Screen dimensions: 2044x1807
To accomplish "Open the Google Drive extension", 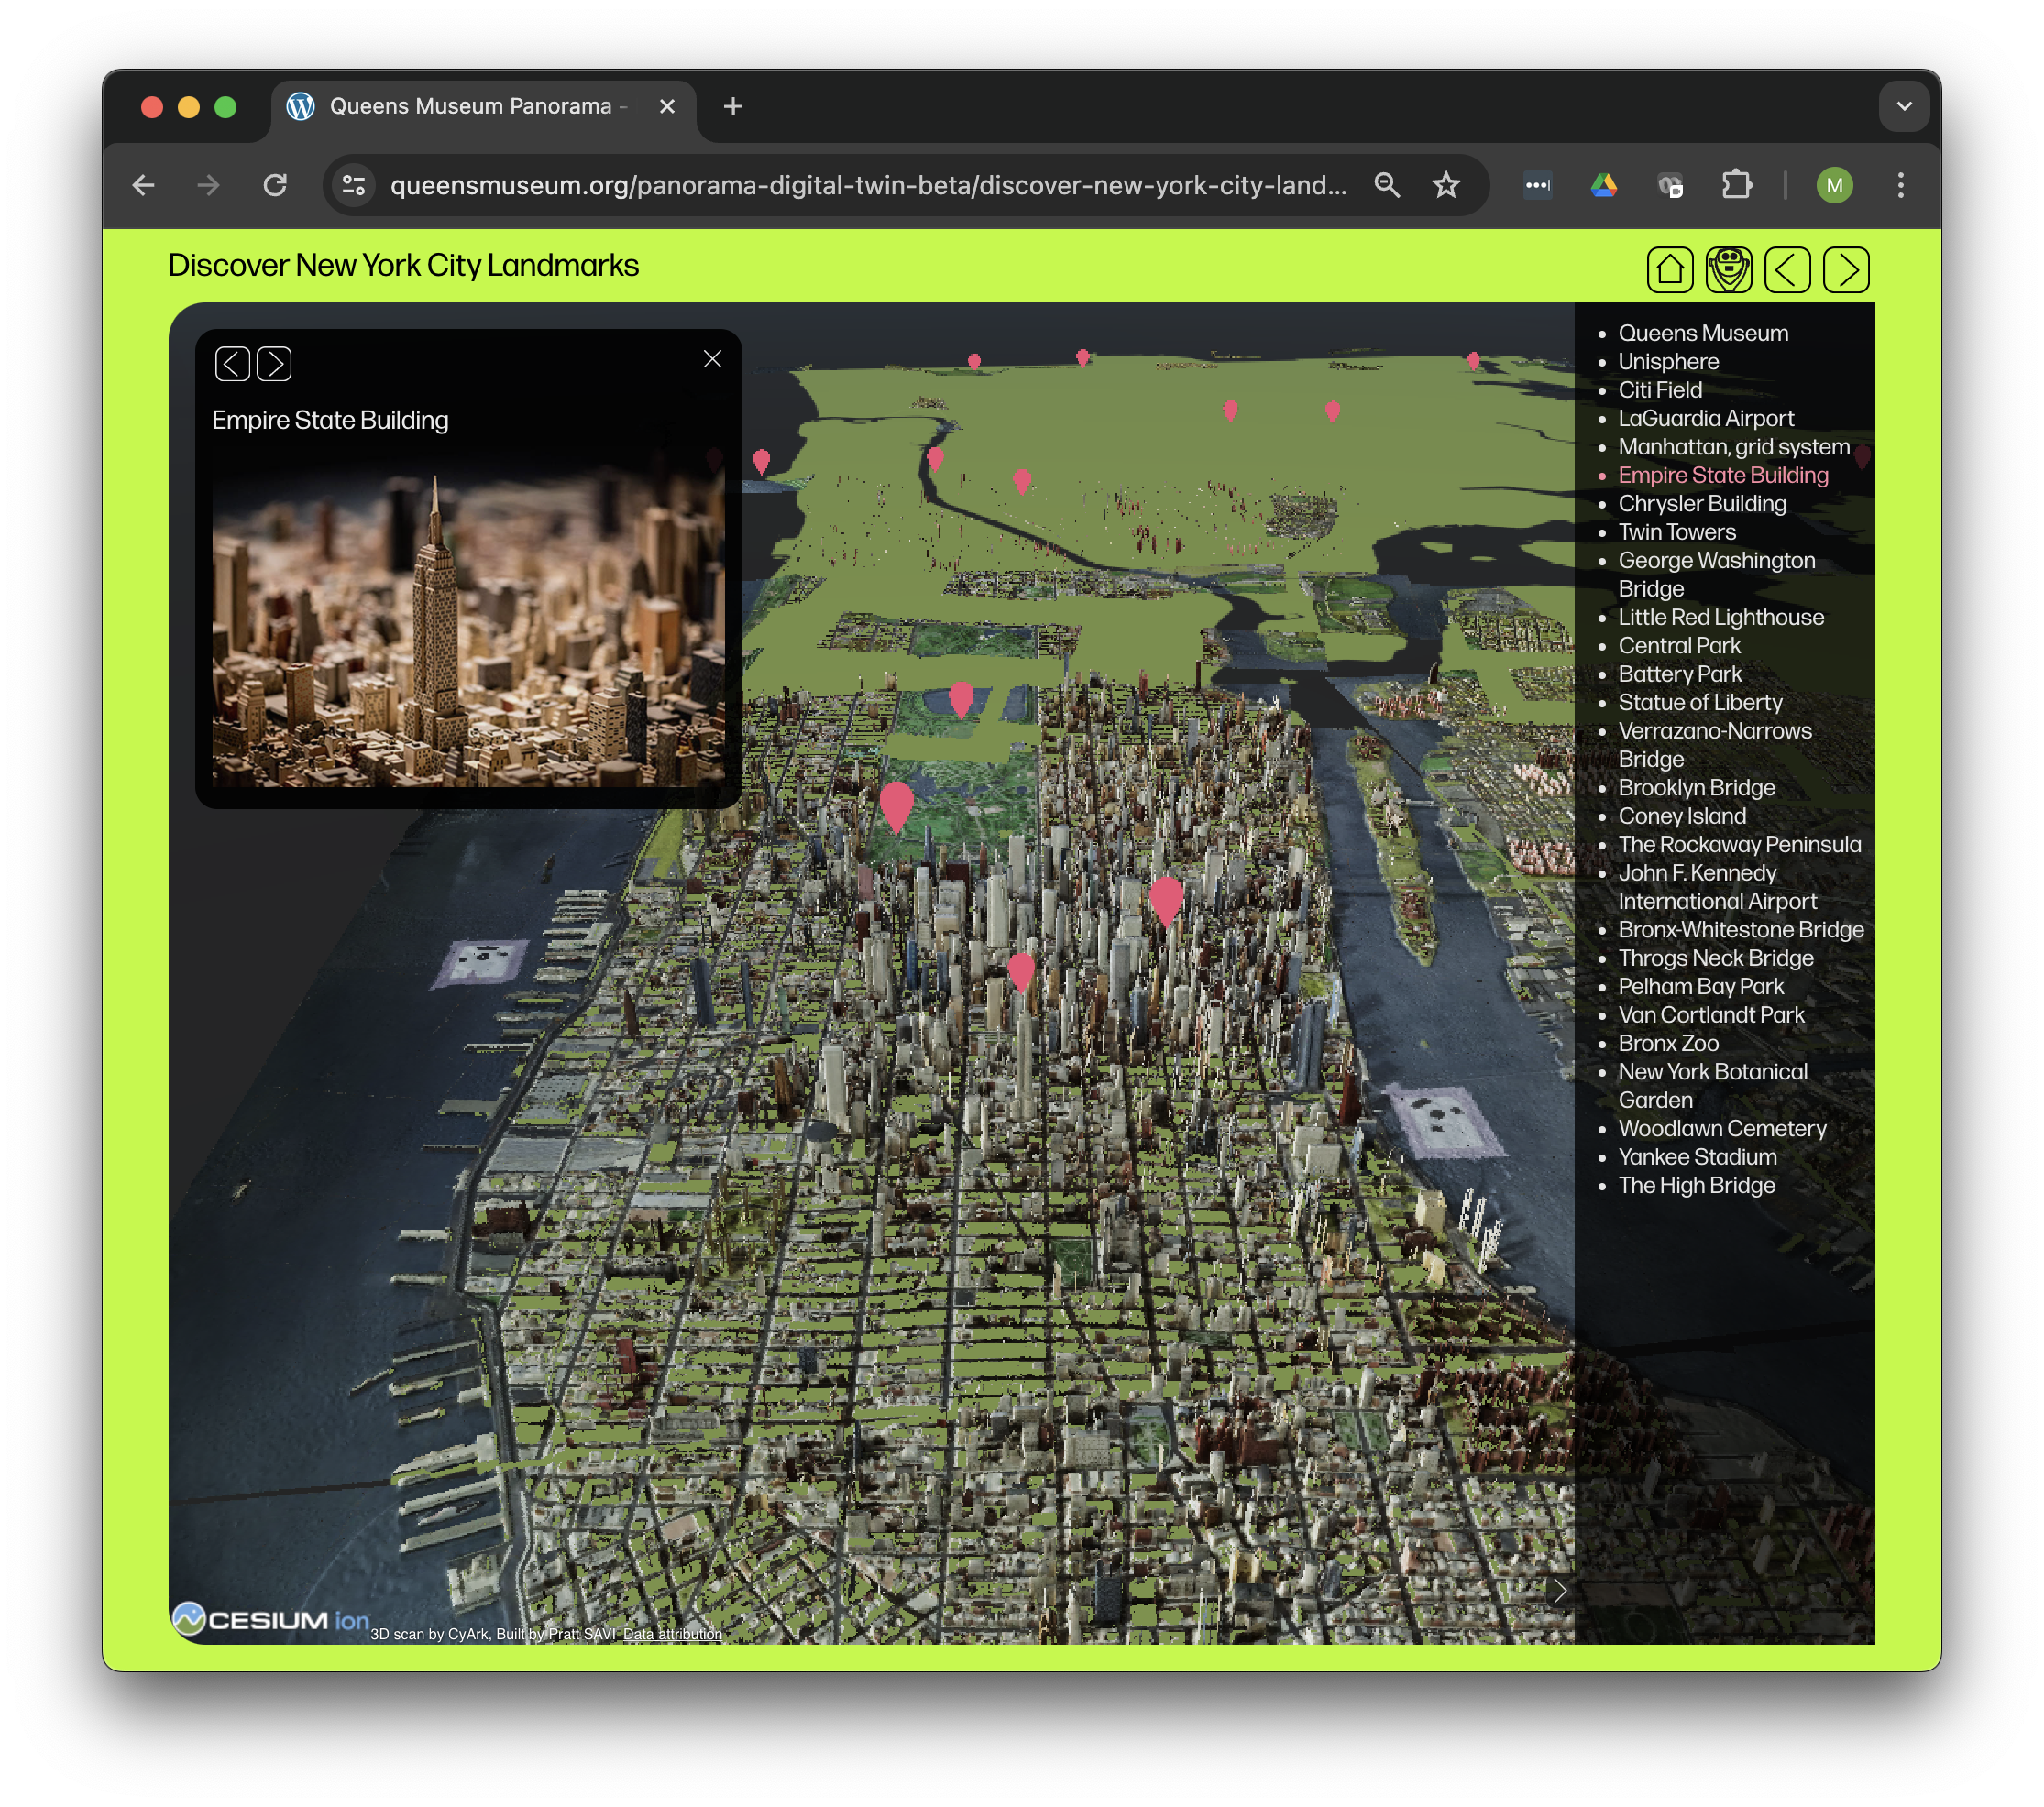I will [1604, 185].
